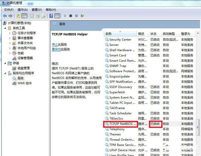Click the forward arrow toolbar icon
Viewport: 201px width, 156px height.
10,16
